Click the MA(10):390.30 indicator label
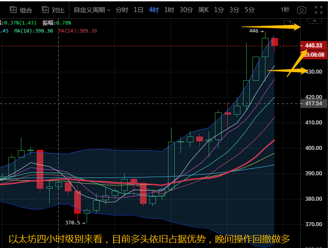Image resolution: width=328 pixels, height=248 pixels. click(x=34, y=31)
